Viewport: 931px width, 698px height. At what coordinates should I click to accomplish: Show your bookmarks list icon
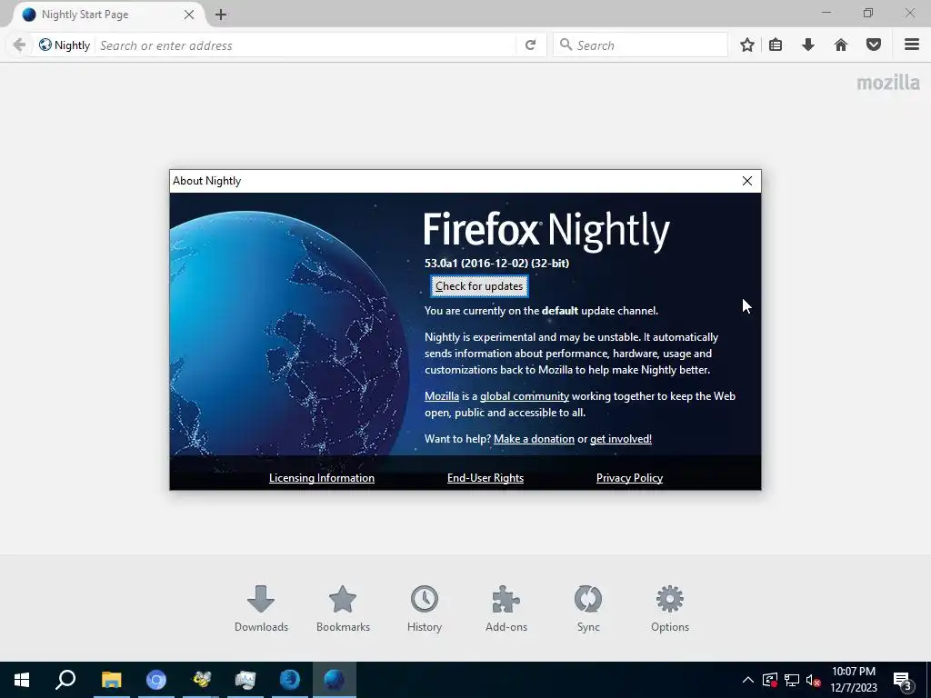pyautogui.click(x=776, y=45)
